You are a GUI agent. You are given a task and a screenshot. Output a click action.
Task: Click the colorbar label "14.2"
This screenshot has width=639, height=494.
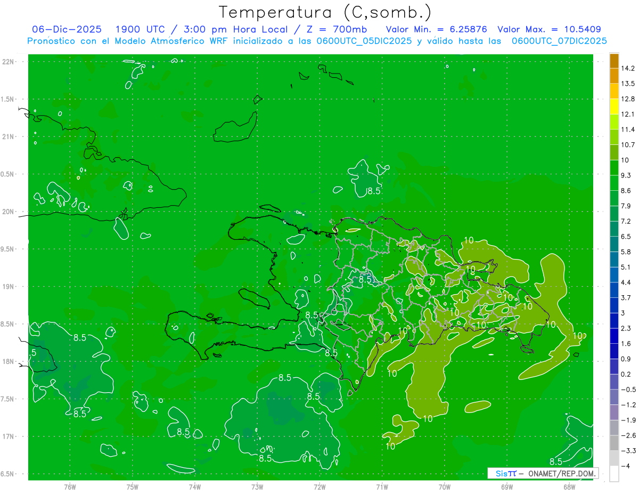pyautogui.click(x=628, y=68)
